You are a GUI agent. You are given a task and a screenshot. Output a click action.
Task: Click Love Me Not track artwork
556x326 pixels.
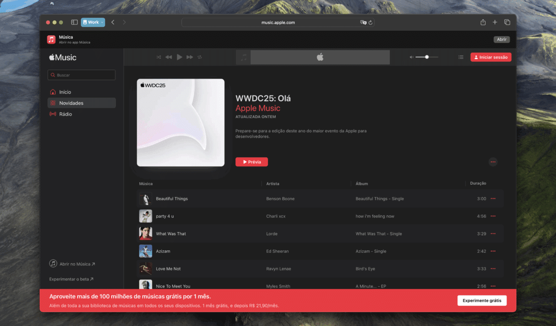tap(145, 268)
